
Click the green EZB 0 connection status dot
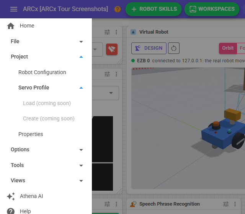point(133,60)
